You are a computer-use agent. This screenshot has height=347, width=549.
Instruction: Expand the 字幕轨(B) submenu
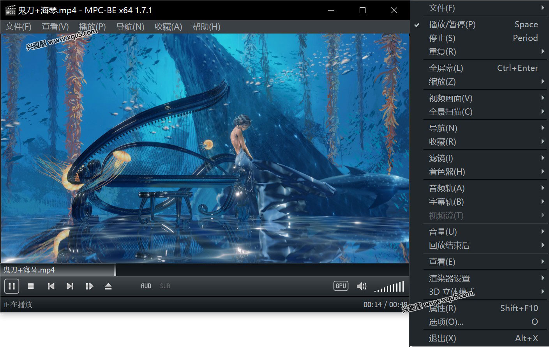(479, 202)
